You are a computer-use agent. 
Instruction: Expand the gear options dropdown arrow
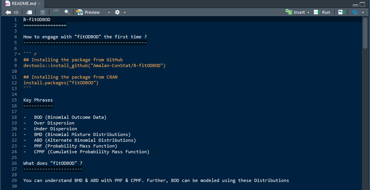(125, 13)
